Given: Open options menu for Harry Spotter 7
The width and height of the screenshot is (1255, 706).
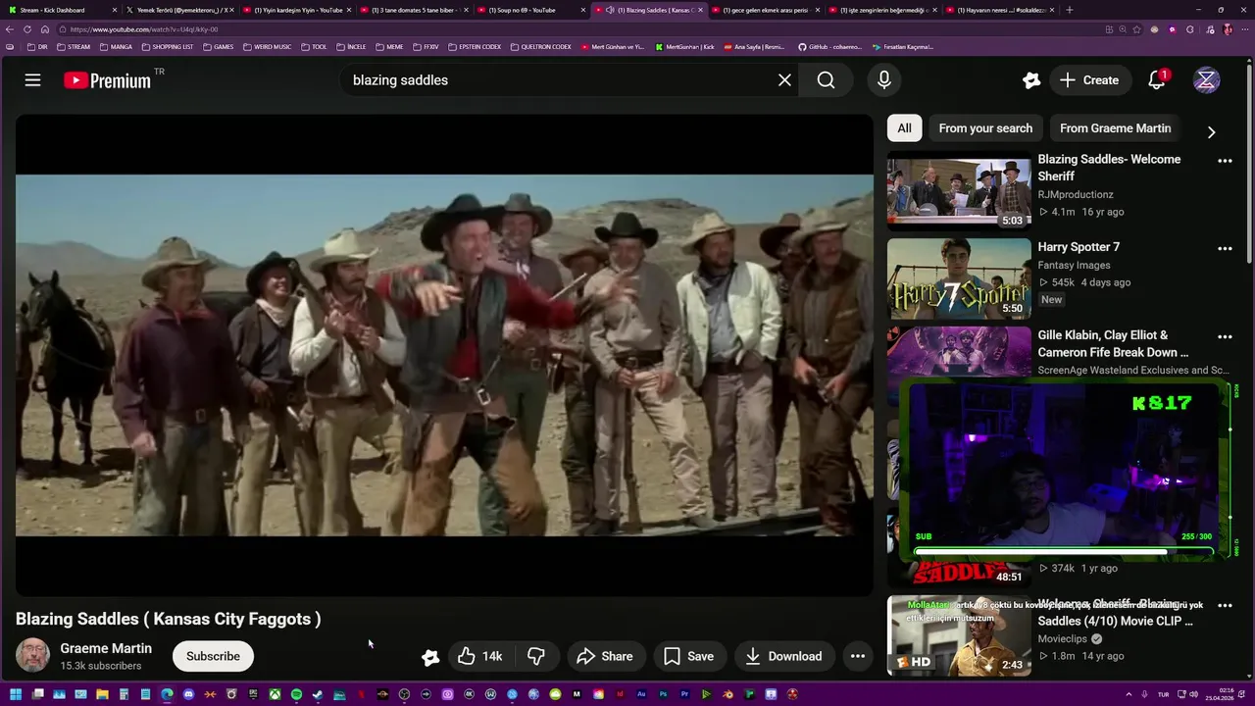Looking at the screenshot, I should (x=1225, y=249).
